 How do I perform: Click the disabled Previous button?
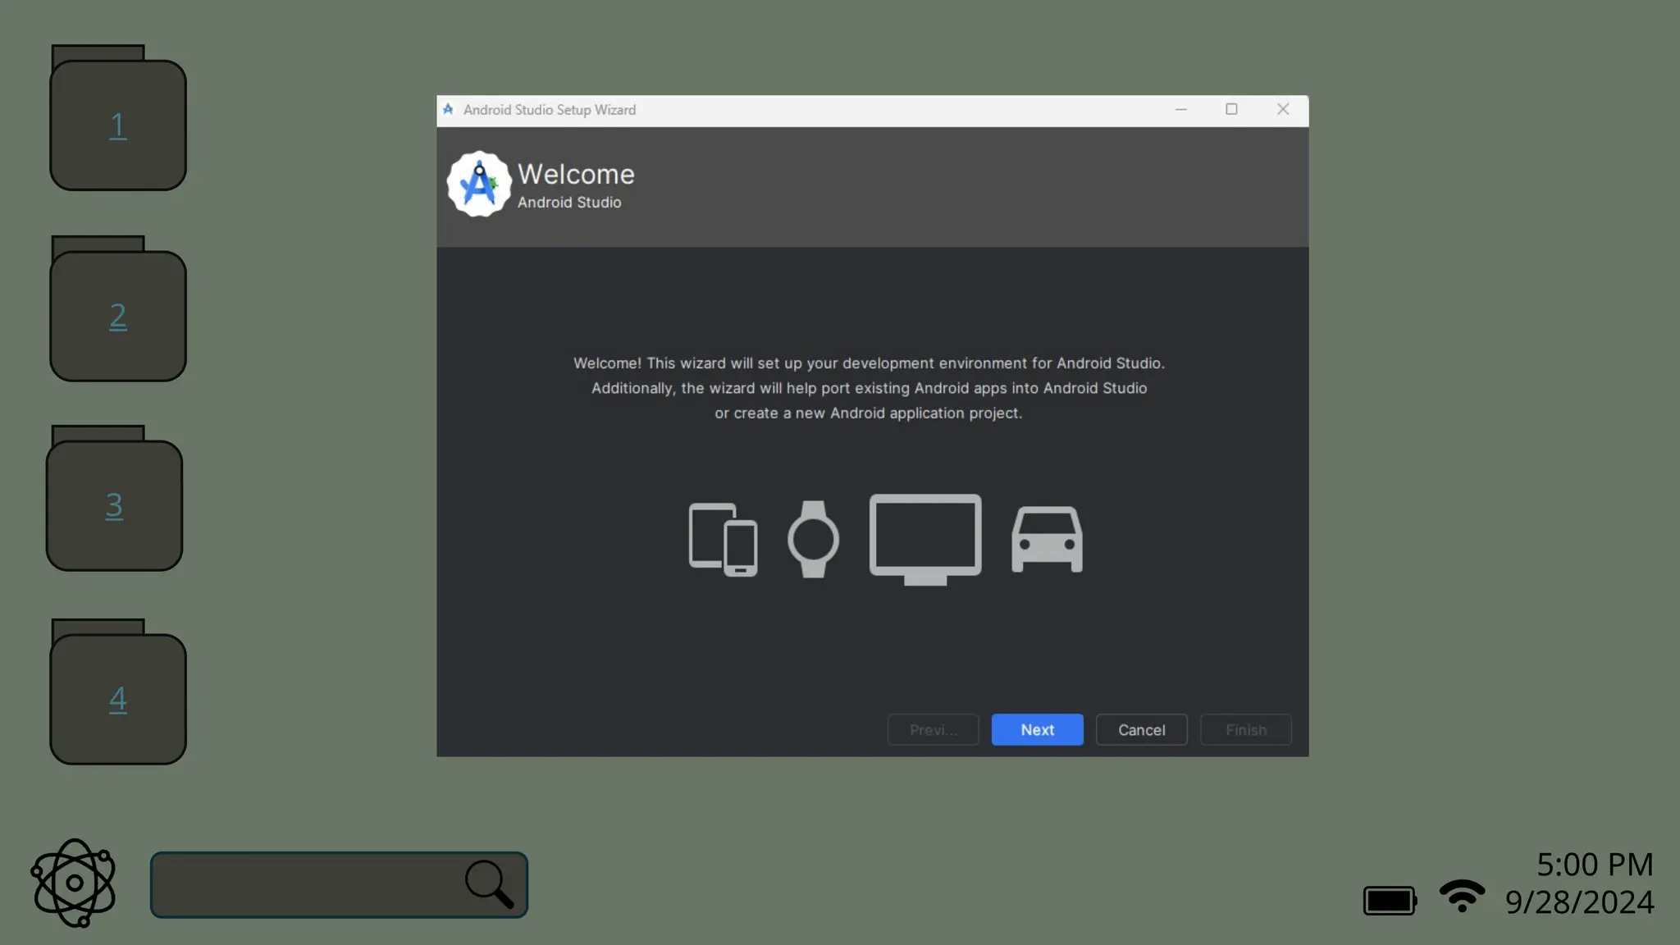(933, 729)
